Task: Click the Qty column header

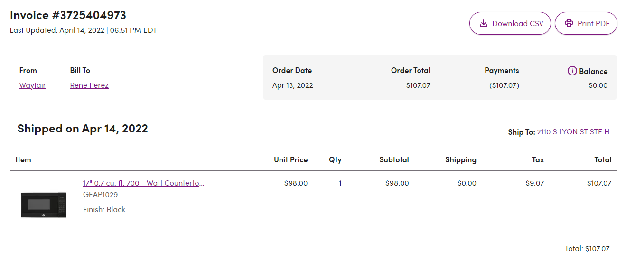Action: 335,160
